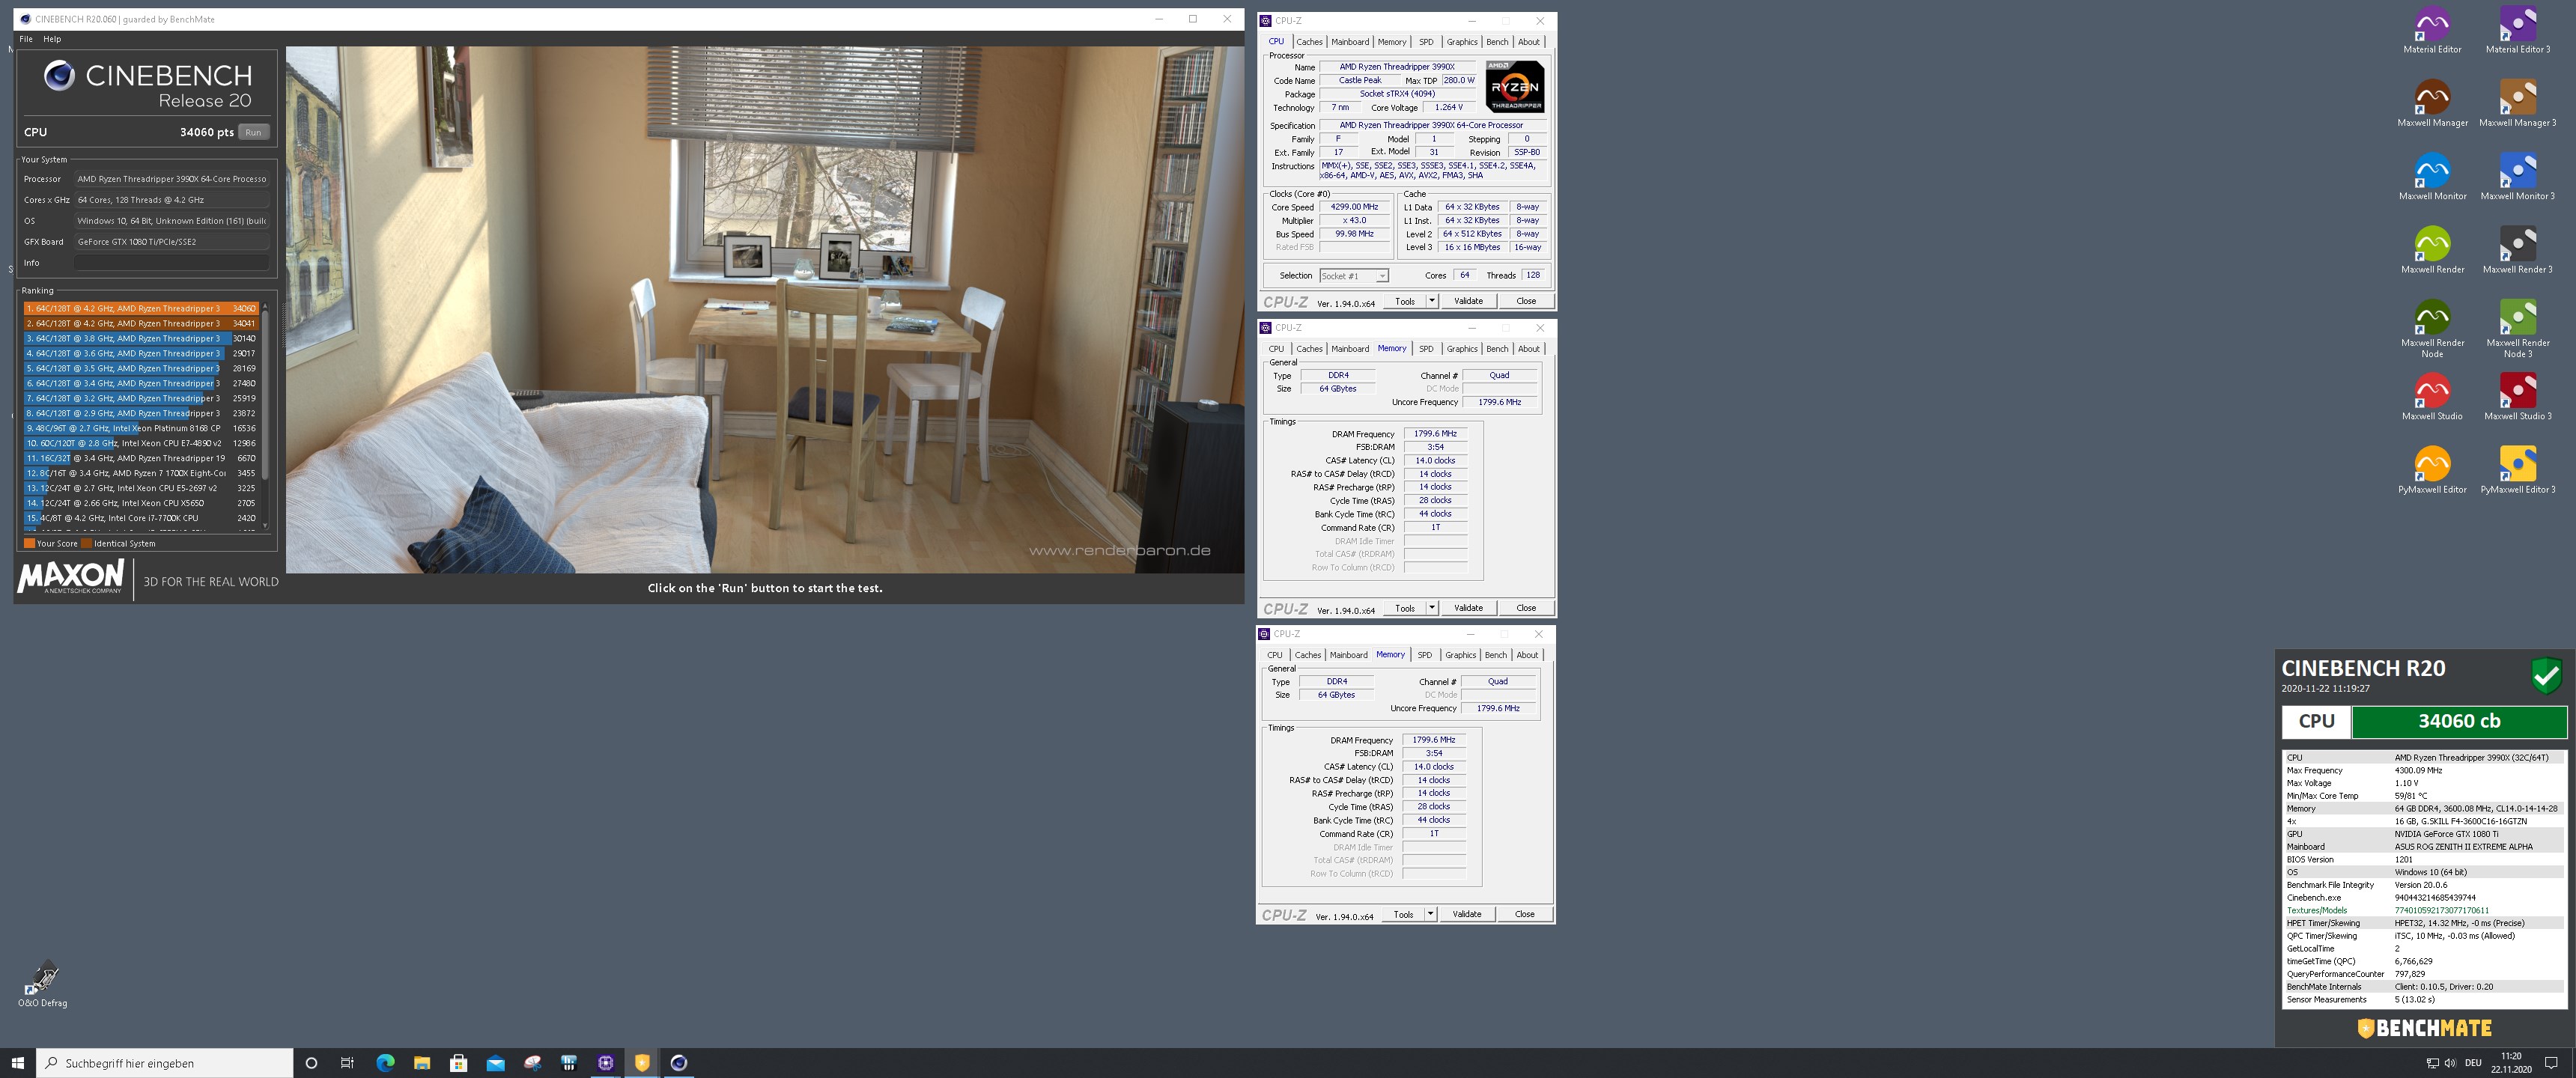Select PyMaxwell Editor desktop icon
2576x1078 pixels.
point(2432,470)
